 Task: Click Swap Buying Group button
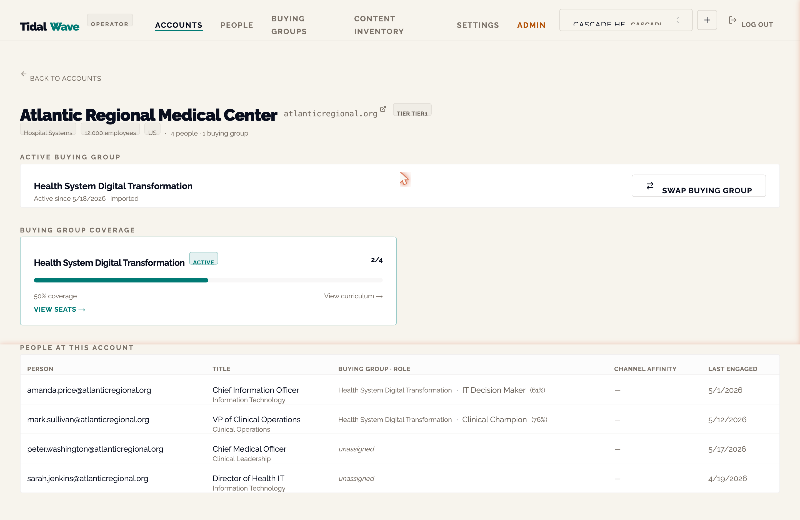tap(699, 186)
